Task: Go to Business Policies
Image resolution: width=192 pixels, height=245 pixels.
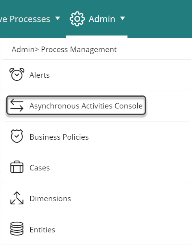Action: coord(59,137)
